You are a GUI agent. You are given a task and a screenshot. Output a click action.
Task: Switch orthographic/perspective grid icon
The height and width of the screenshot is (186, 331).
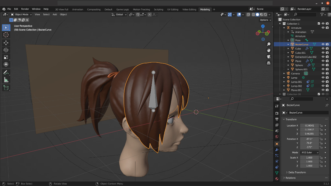(269, 63)
